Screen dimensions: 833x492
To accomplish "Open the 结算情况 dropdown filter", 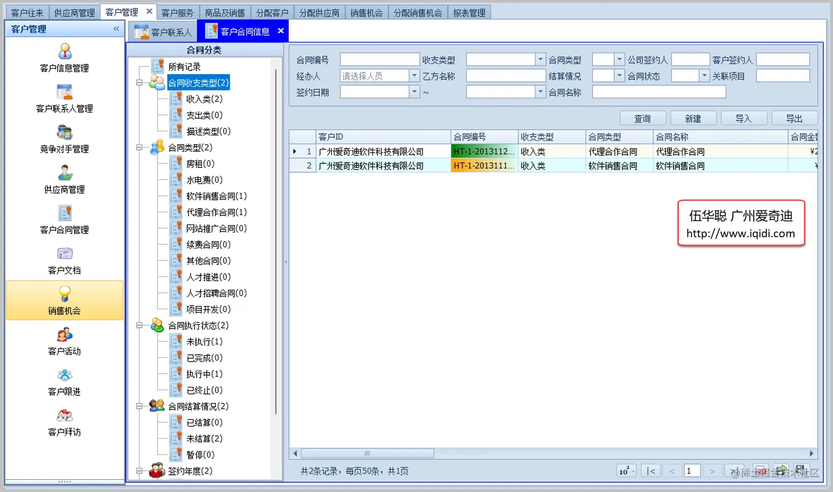I will coord(619,75).
